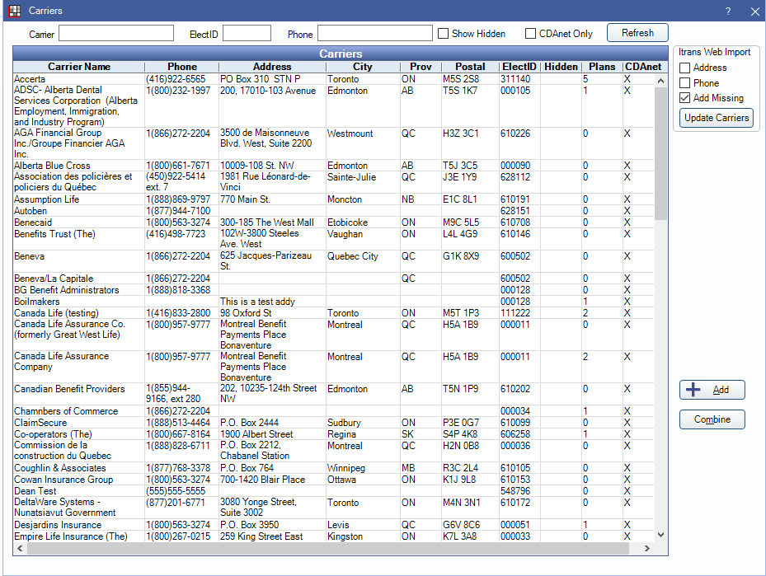Click the help question mark icon
Viewport: 766px width, 576px height.
pos(728,11)
